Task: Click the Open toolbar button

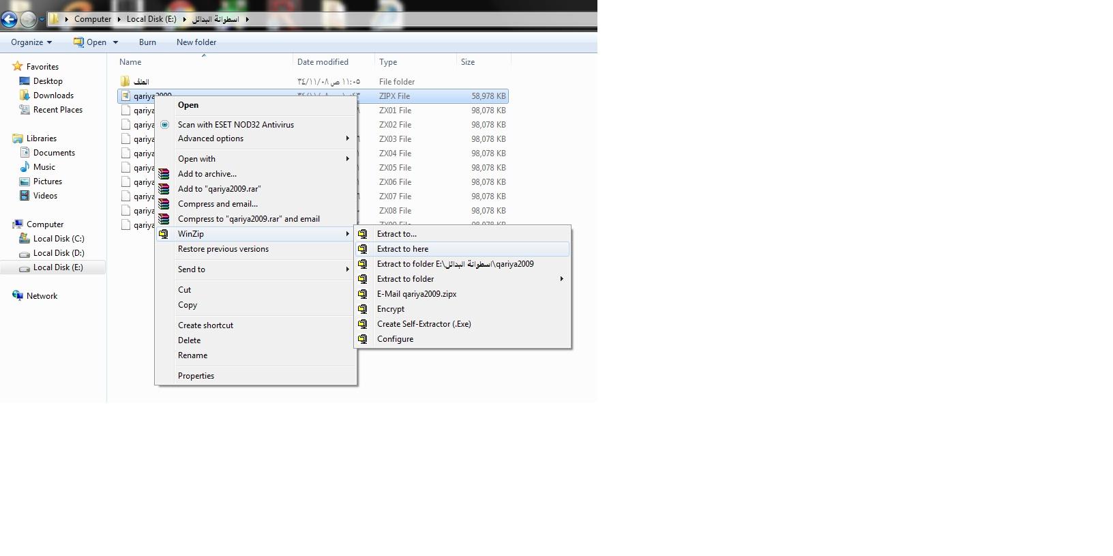Action: [x=90, y=42]
